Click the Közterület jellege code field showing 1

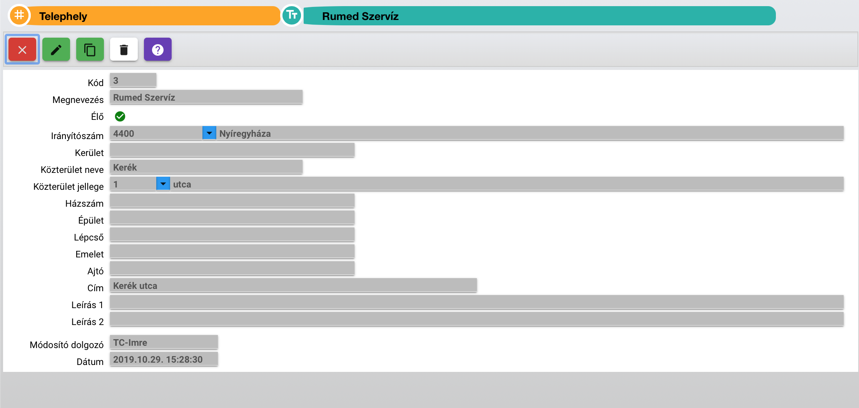pyautogui.click(x=133, y=184)
